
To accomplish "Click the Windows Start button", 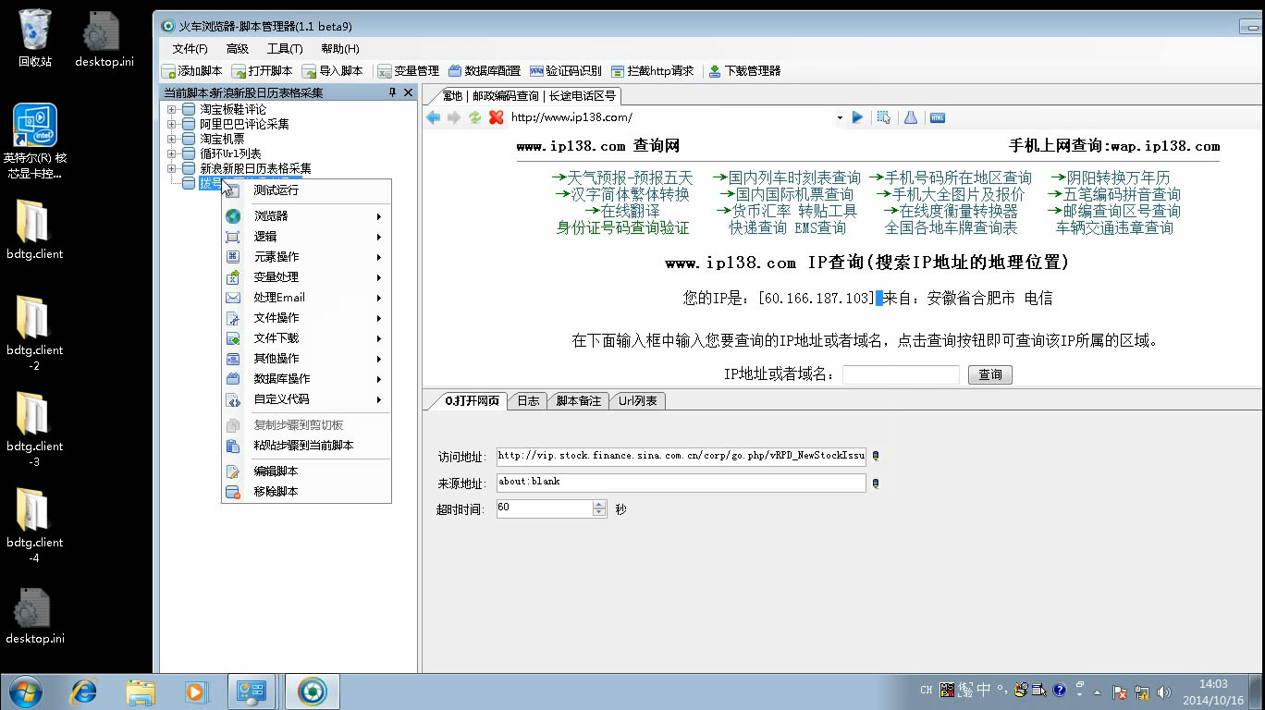I will [x=25, y=691].
